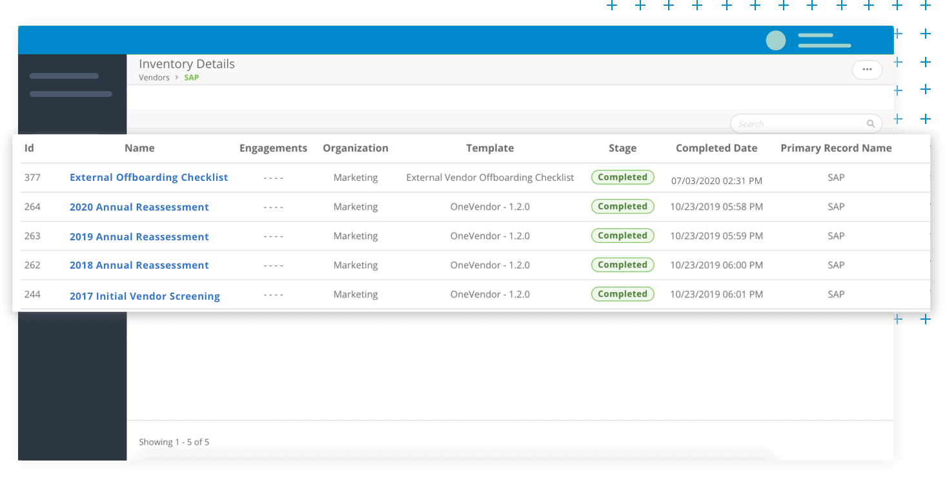Viewport: 945px width, 478px height.
Task: Open 2019 Annual Reassessment link
Action: pyautogui.click(x=139, y=236)
